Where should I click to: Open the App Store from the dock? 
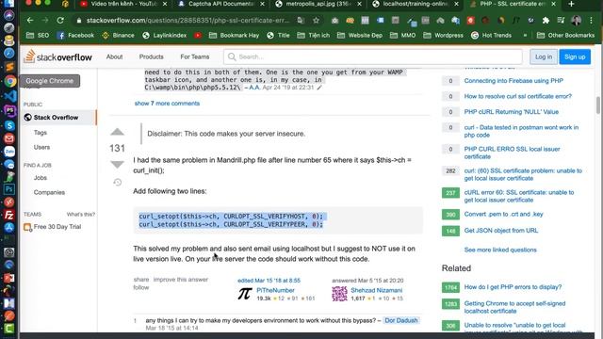(x=9, y=228)
